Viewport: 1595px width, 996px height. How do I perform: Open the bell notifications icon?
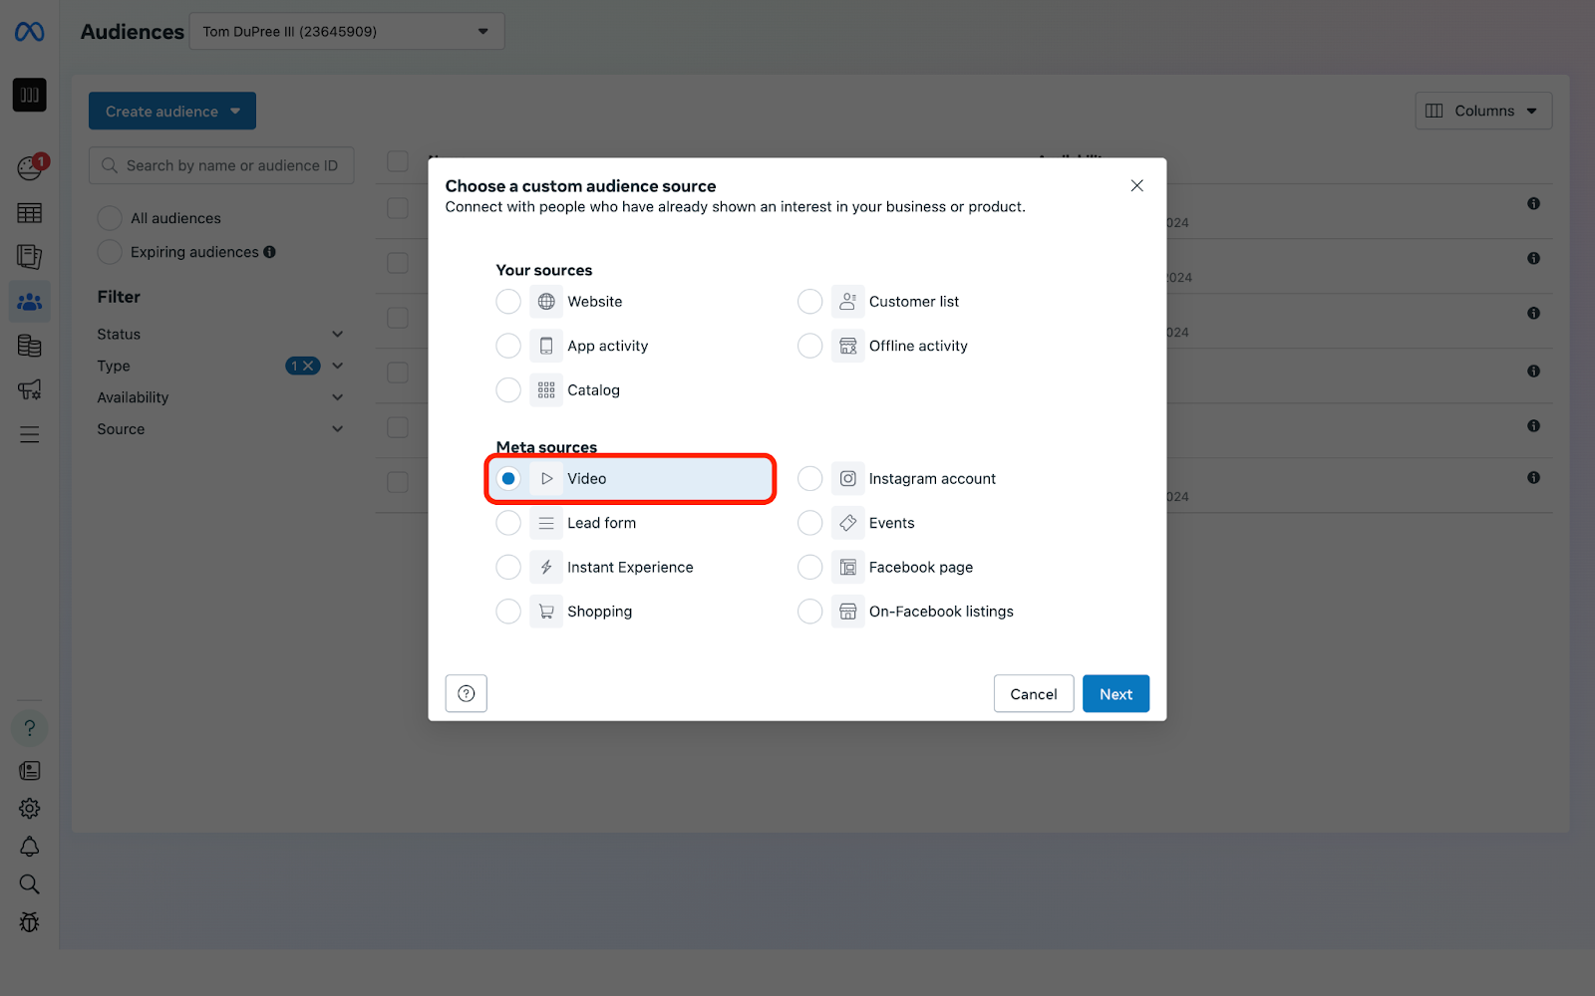[x=29, y=847]
